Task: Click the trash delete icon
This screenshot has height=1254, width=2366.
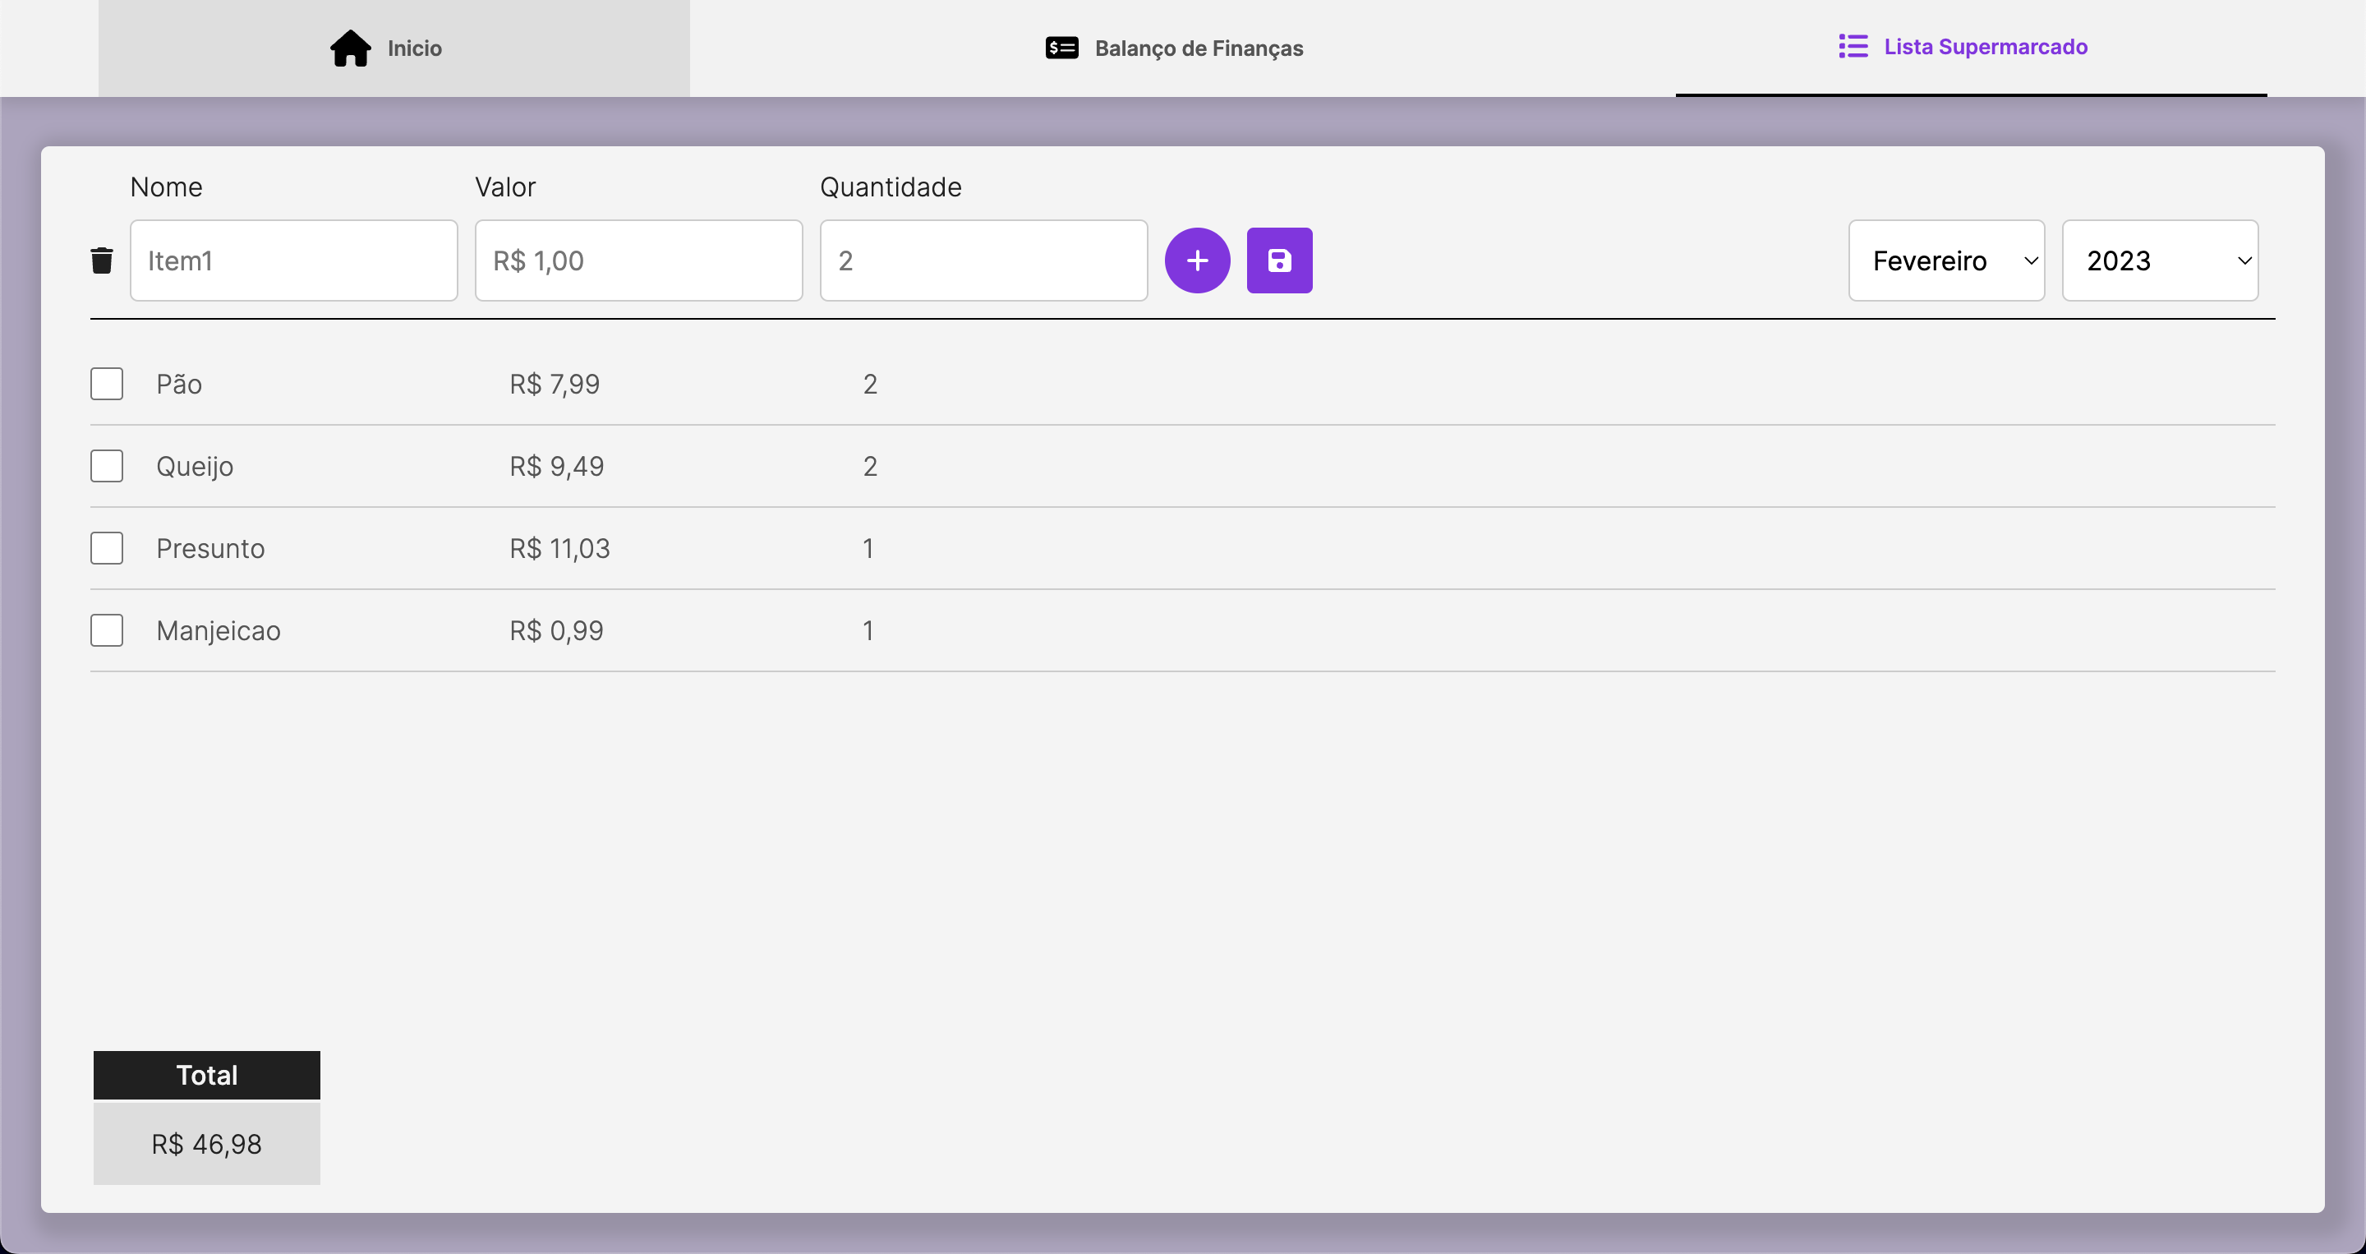Action: point(102,260)
